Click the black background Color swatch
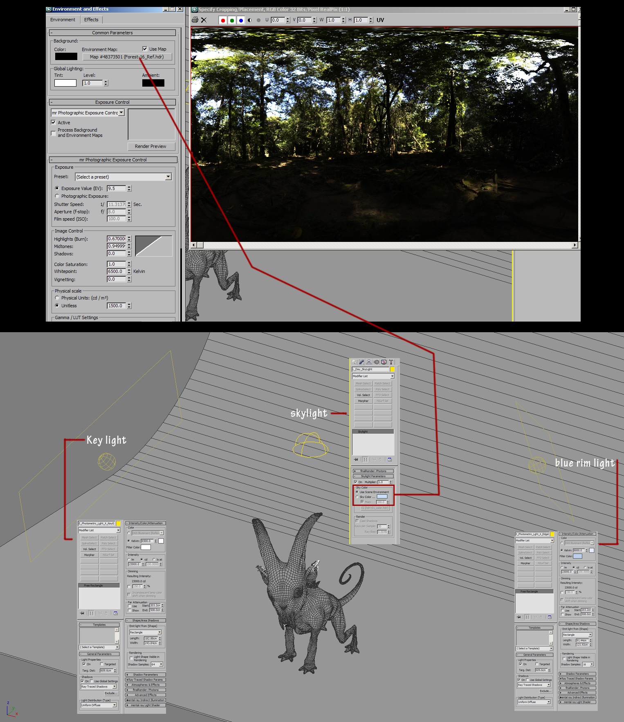Screen dimensions: 624x722 (x=66, y=56)
